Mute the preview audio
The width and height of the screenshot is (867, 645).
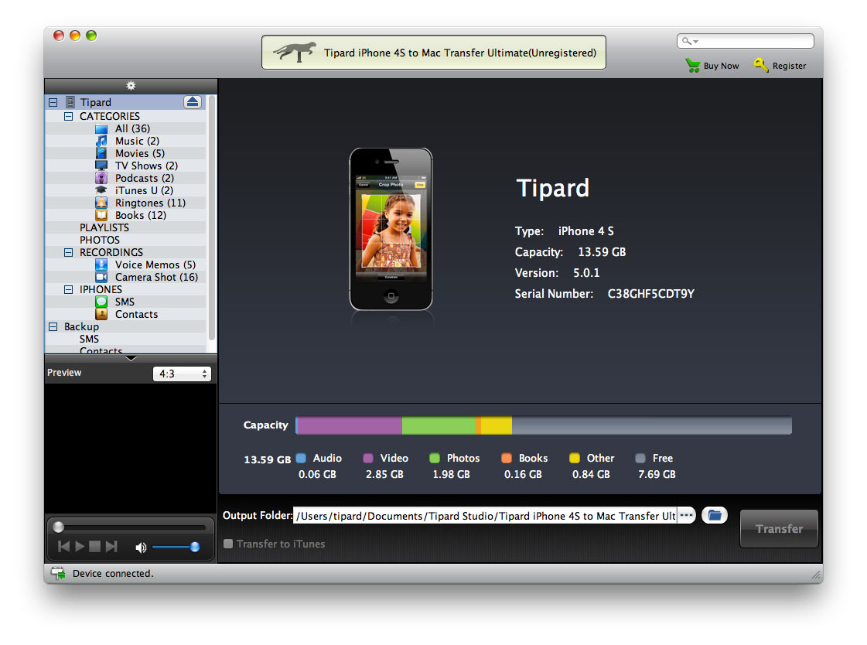[141, 547]
